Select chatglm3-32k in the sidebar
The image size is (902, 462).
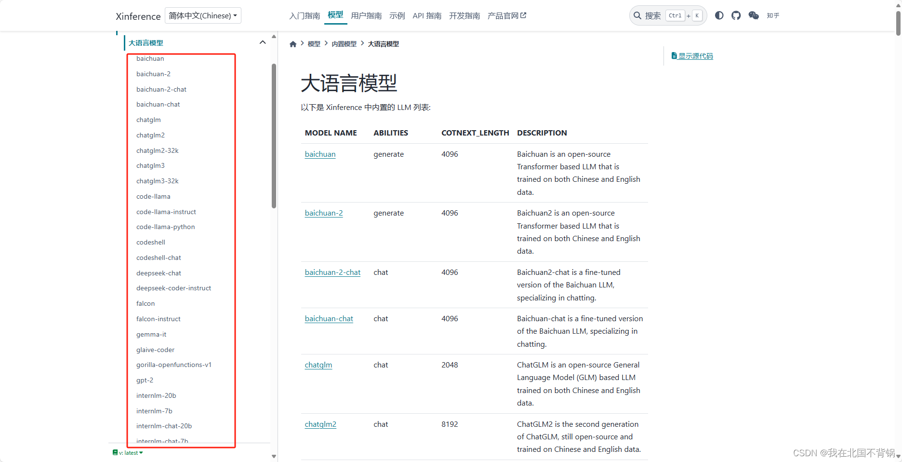tap(157, 181)
